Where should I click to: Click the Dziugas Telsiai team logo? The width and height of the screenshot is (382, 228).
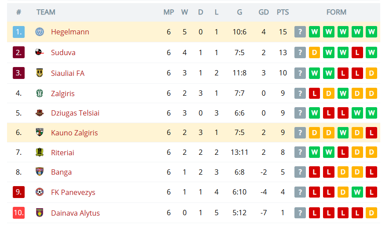[40, 113]
